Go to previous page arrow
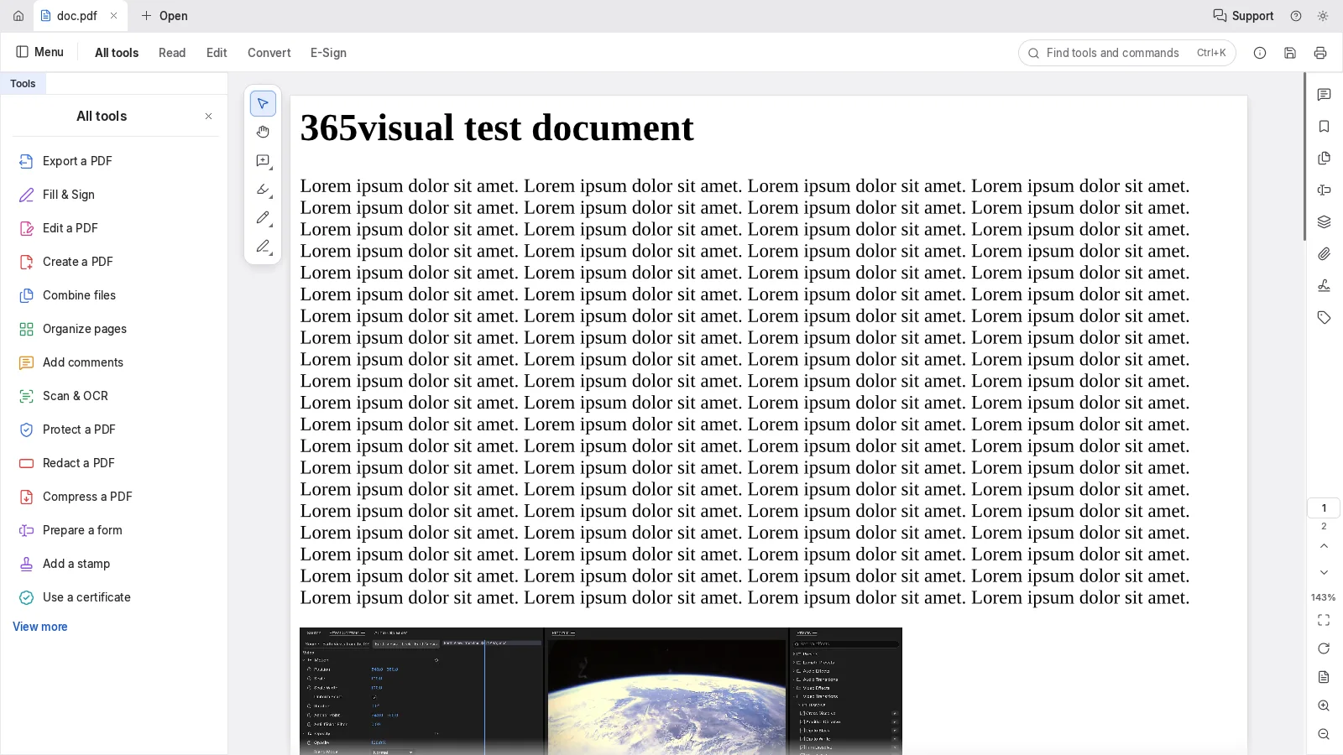Screen dimensions: 1343x755 (x=1324, y=546)
